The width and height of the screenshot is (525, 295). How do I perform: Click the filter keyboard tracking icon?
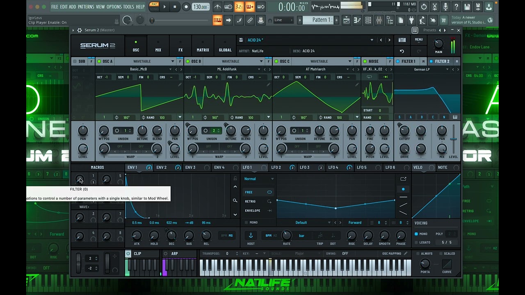[455, 117]
